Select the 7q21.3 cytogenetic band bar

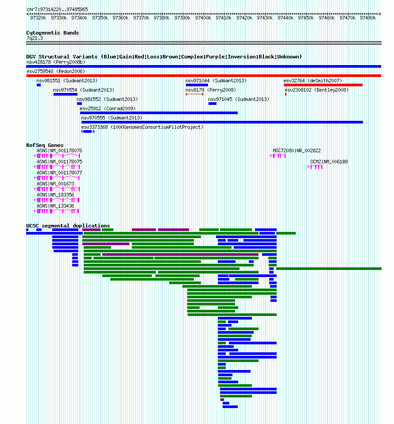click(204, 43)
